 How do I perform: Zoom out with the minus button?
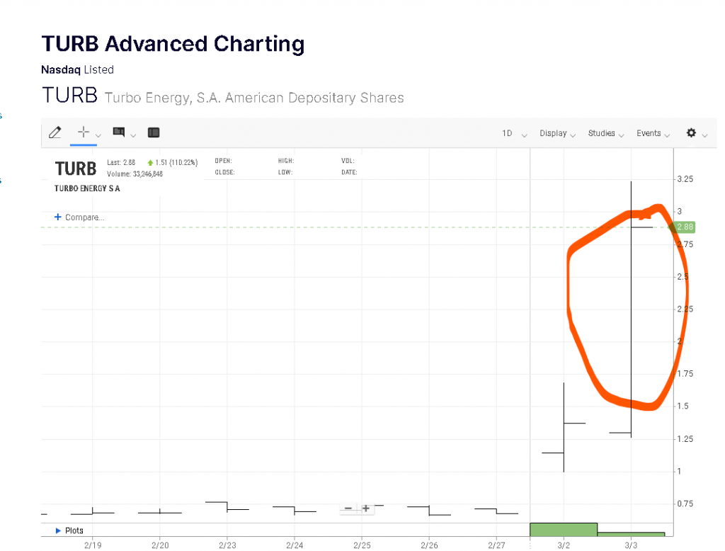pyautogui.click(x=348, y=509)
